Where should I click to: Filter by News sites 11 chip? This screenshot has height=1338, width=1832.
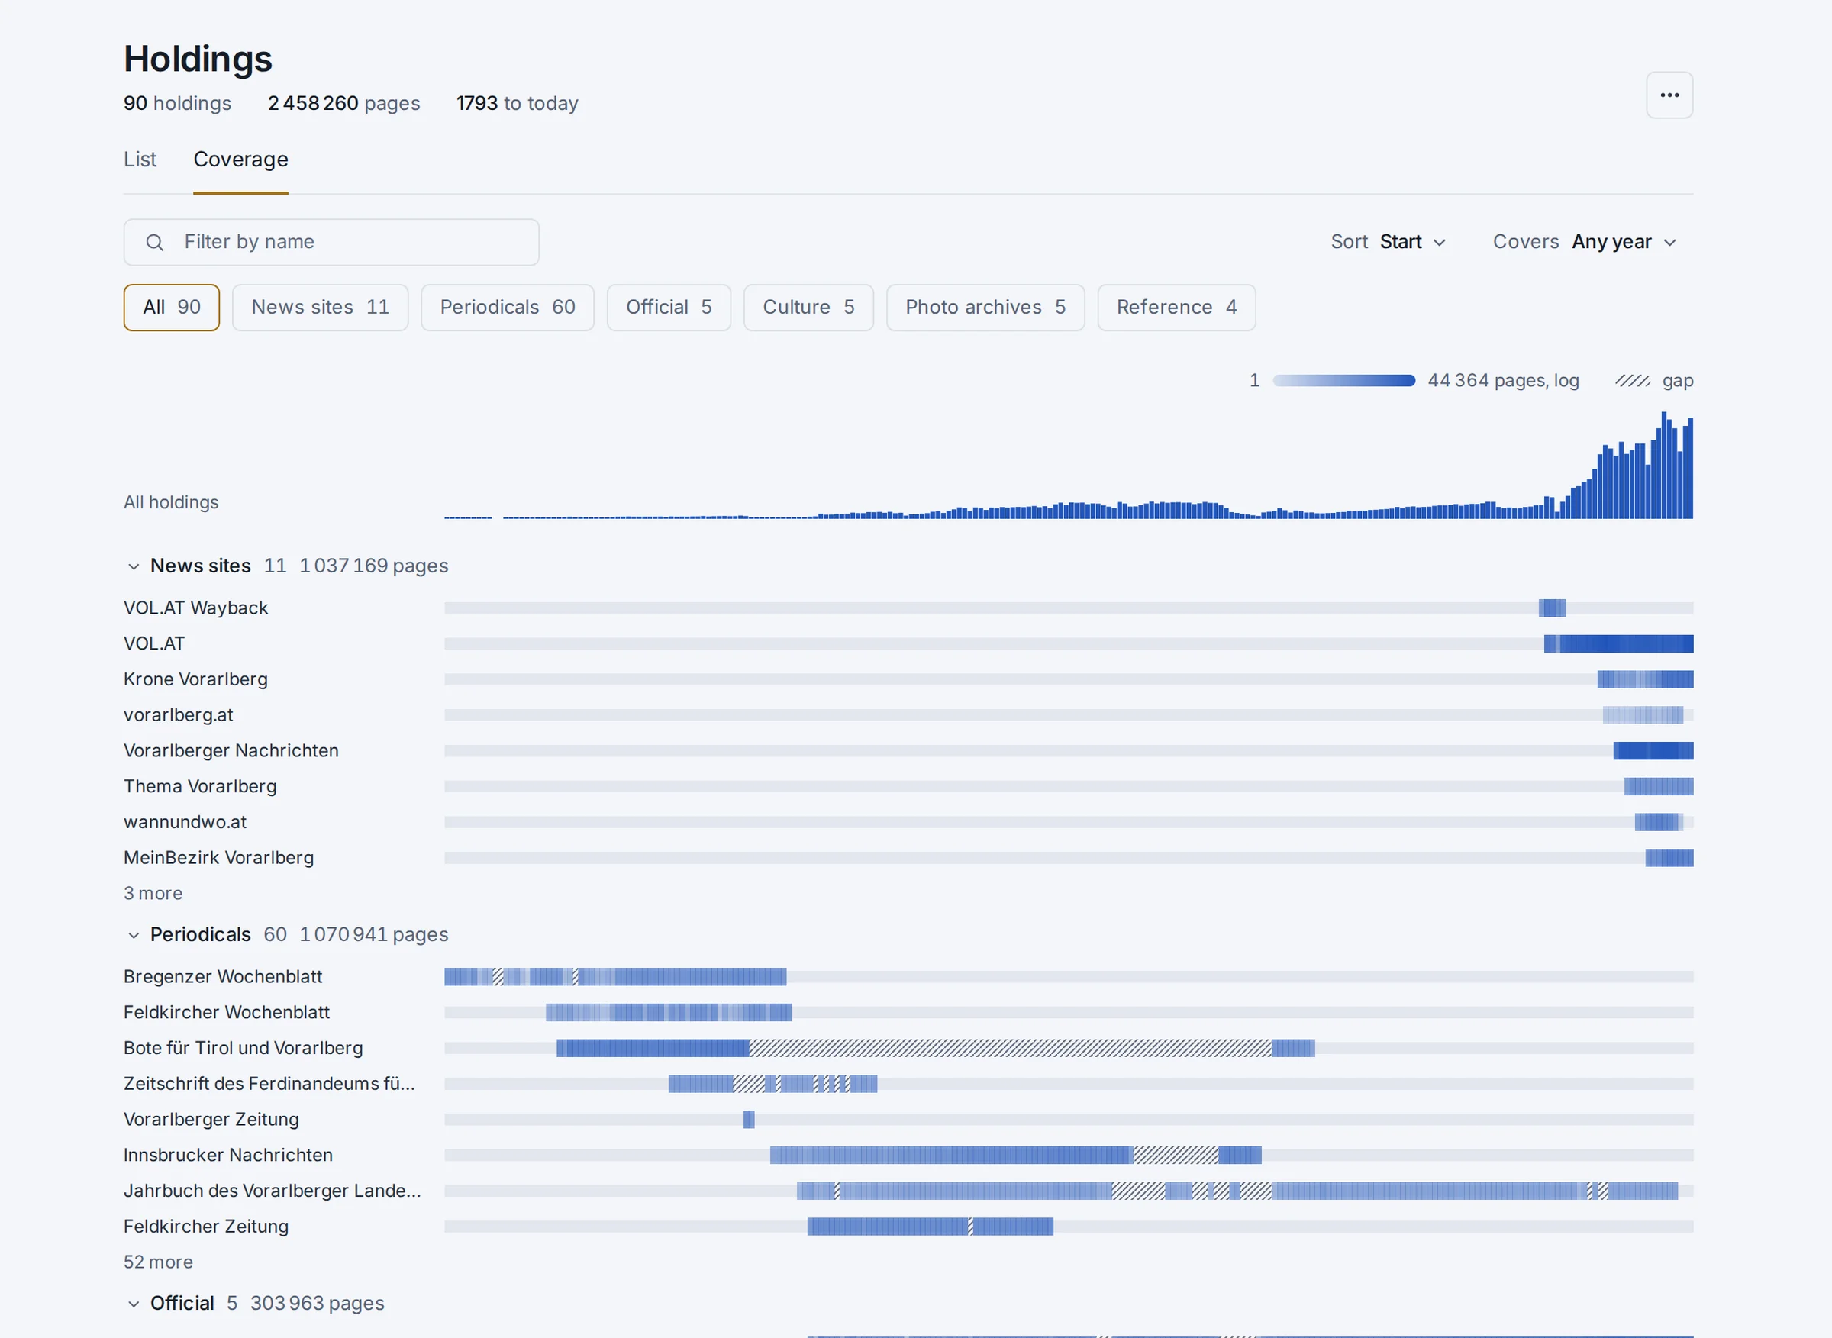(x=320, y=308)
